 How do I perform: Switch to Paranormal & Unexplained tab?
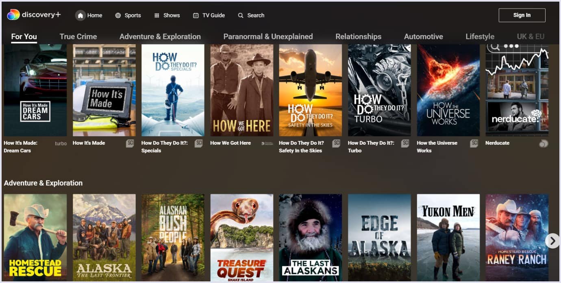[268, 36]
